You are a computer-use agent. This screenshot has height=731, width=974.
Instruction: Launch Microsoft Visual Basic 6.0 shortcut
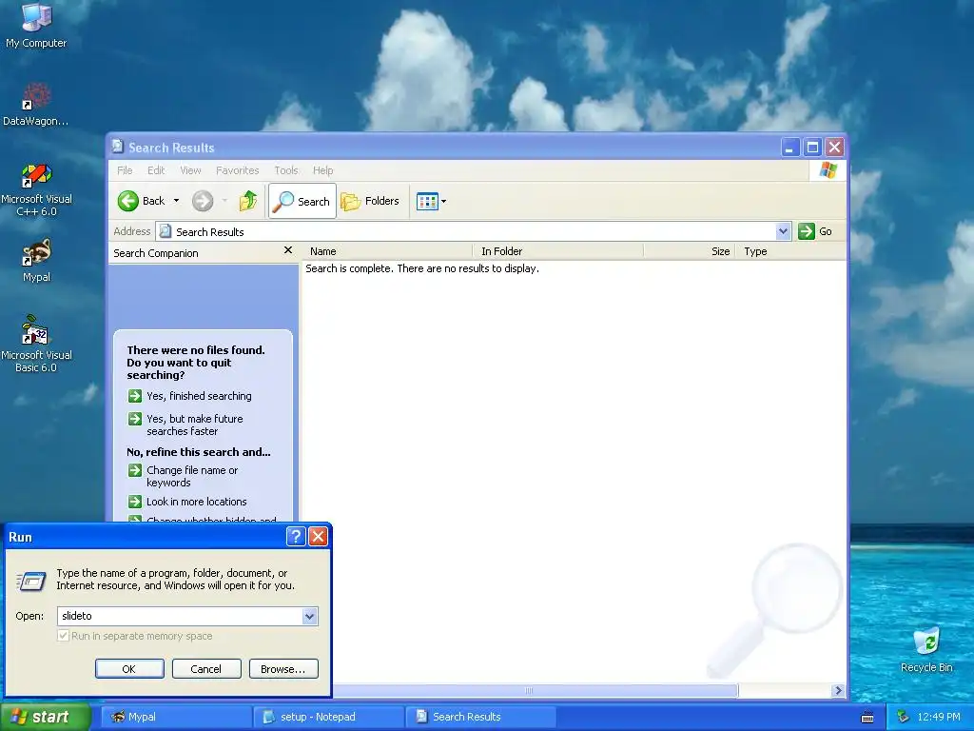pyautogui.click(x=36, y=344)
